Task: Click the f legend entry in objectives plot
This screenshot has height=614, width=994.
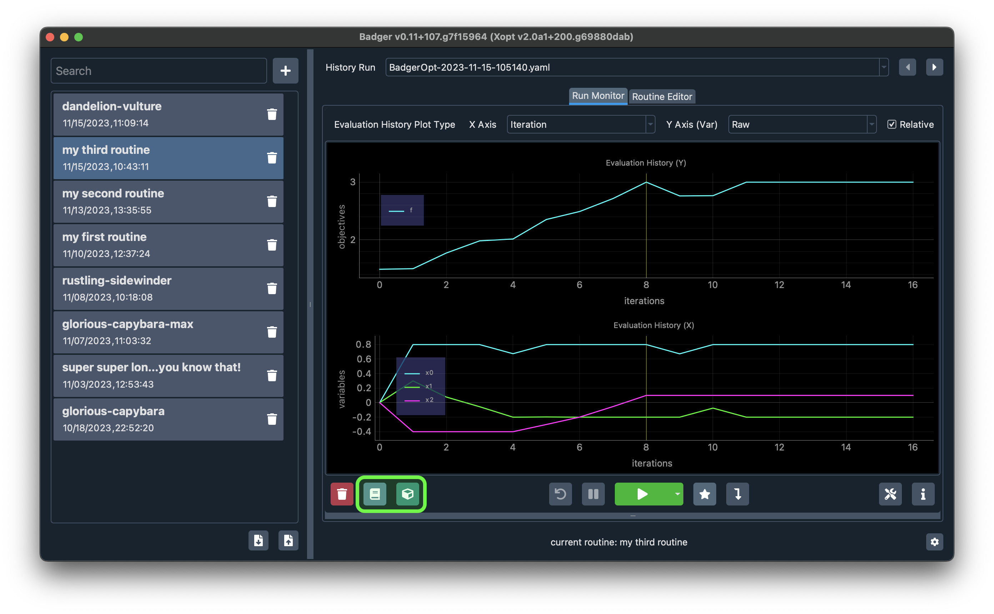Action: pos(401,210)
